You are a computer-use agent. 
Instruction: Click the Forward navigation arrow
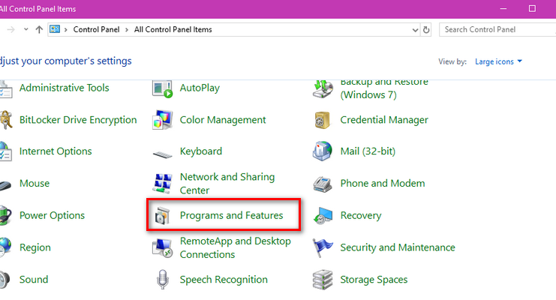11,30
